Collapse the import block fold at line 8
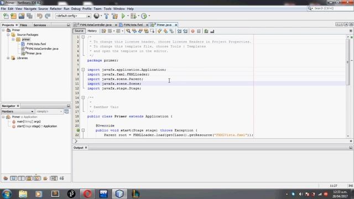 click(x=83, y=70)
